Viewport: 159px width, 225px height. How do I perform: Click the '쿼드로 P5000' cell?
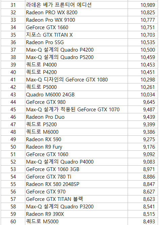(x=76, y=87)
